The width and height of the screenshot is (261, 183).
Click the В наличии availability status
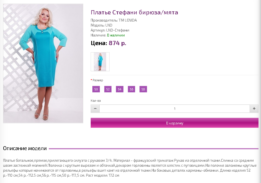click(x=116, y=35)
